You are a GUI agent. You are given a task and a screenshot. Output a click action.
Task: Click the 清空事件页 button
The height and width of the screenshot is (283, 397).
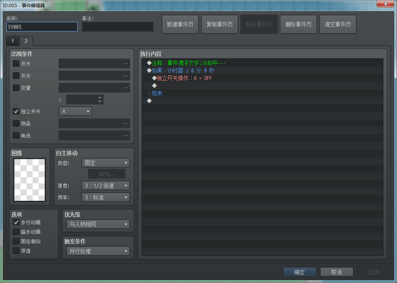[x=338, y=24]
